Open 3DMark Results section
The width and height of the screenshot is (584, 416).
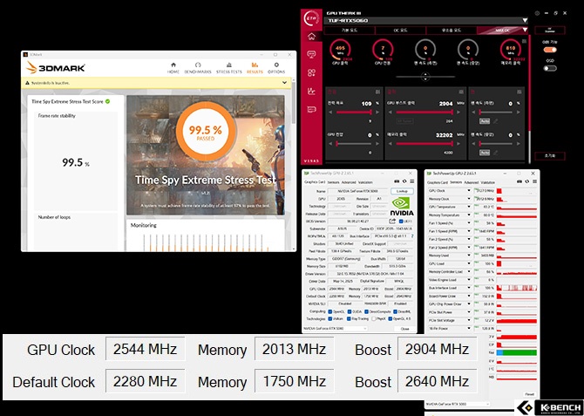pos(255,68)
